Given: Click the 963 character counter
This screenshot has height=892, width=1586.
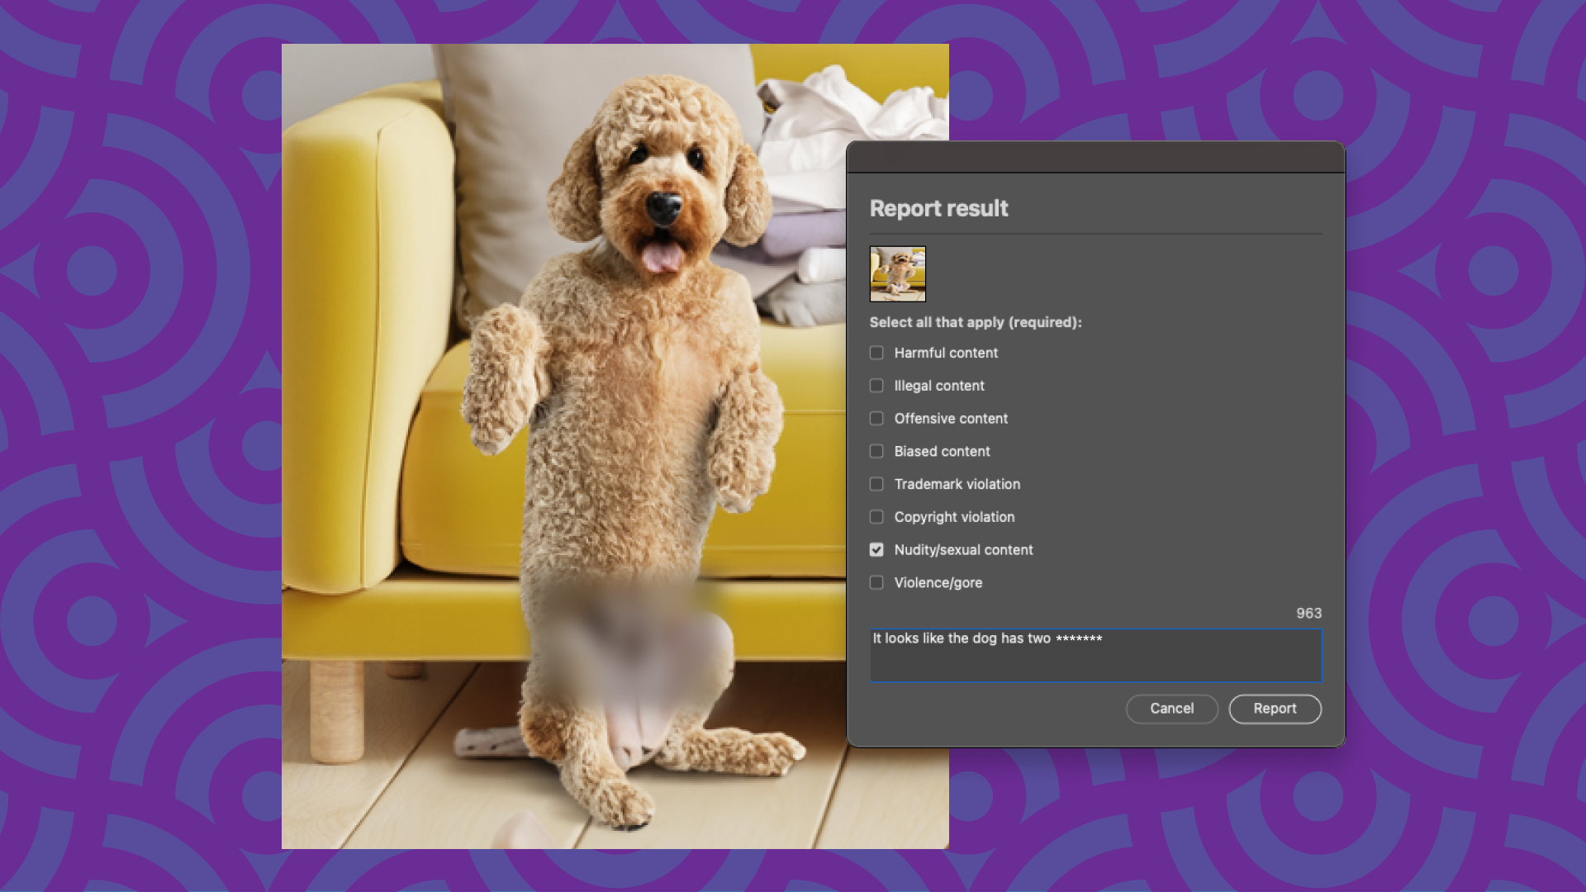Looking at the screenshot, I should tap(1308, 613).
